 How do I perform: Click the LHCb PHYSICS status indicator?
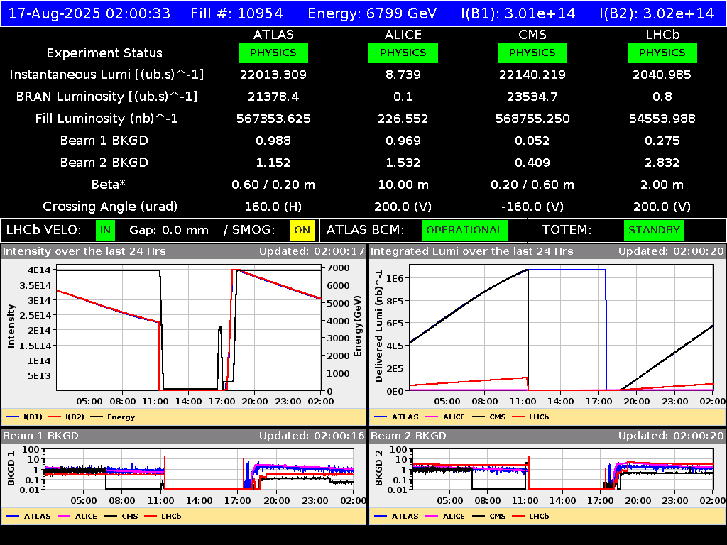point(662,53)
